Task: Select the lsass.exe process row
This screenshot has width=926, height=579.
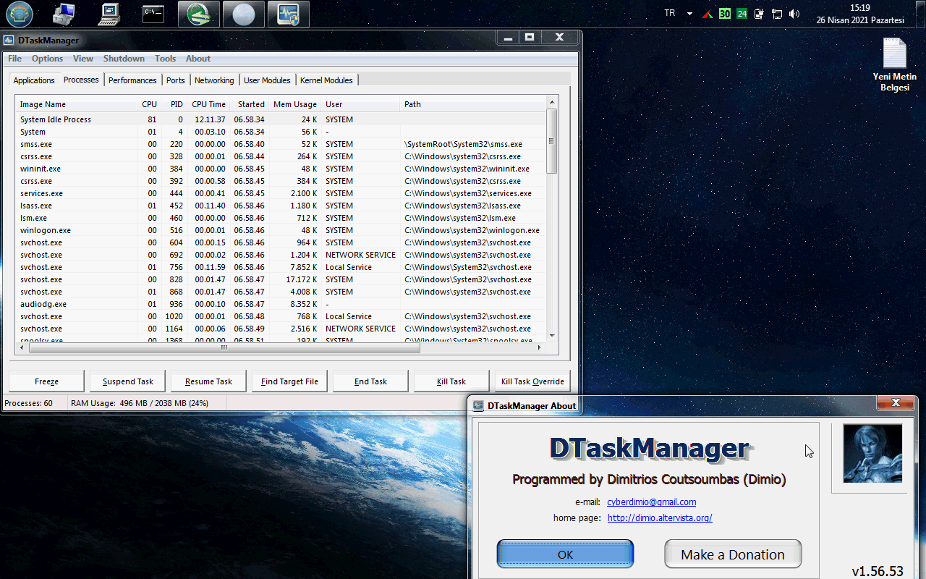Action: (281, 206)
